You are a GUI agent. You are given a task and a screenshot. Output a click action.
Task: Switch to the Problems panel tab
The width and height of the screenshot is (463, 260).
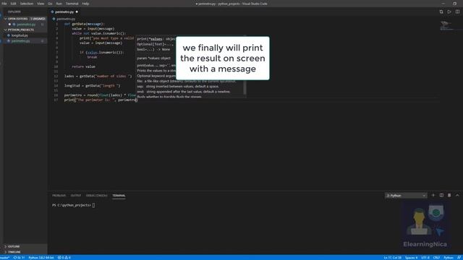[x=59, y=196]
